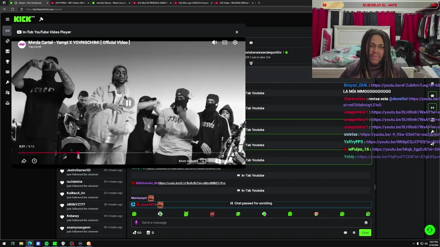Open chat settings gear beside Chat button

click(x=354, y=233)
